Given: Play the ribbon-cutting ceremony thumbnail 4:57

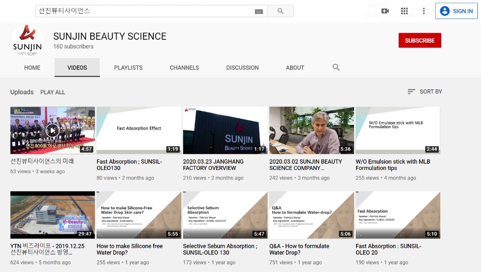Looking at the screenshot, I should coord(53,130).
